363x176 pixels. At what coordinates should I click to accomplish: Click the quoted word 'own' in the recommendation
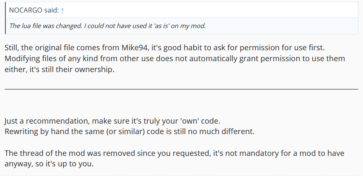189,121
